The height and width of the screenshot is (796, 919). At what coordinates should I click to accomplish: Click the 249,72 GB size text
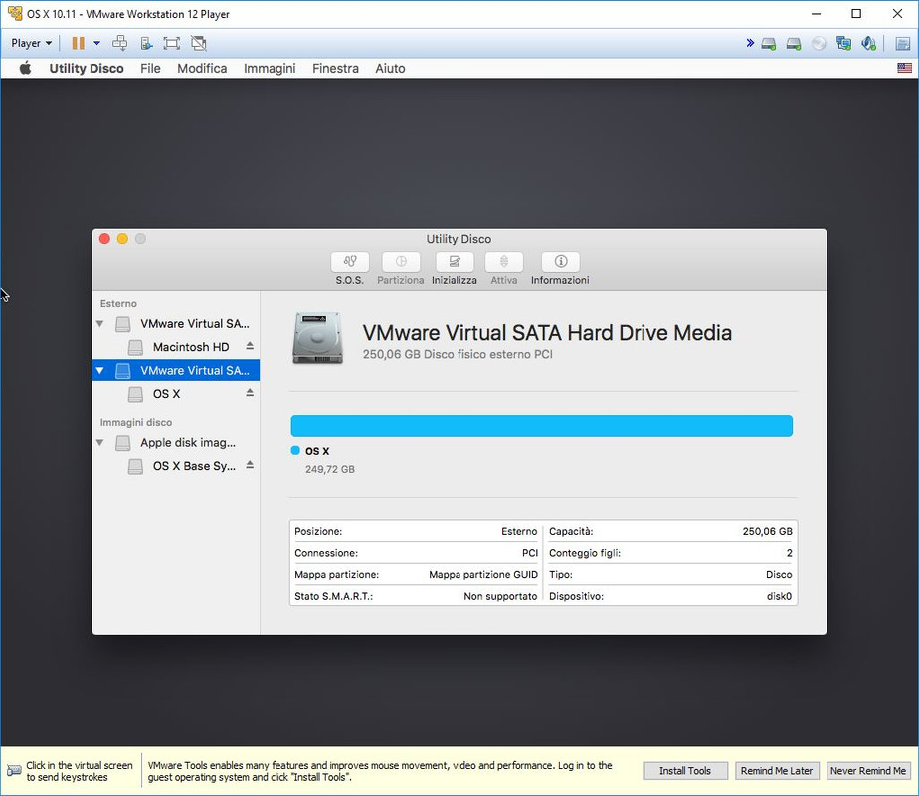tap(330, 469)
